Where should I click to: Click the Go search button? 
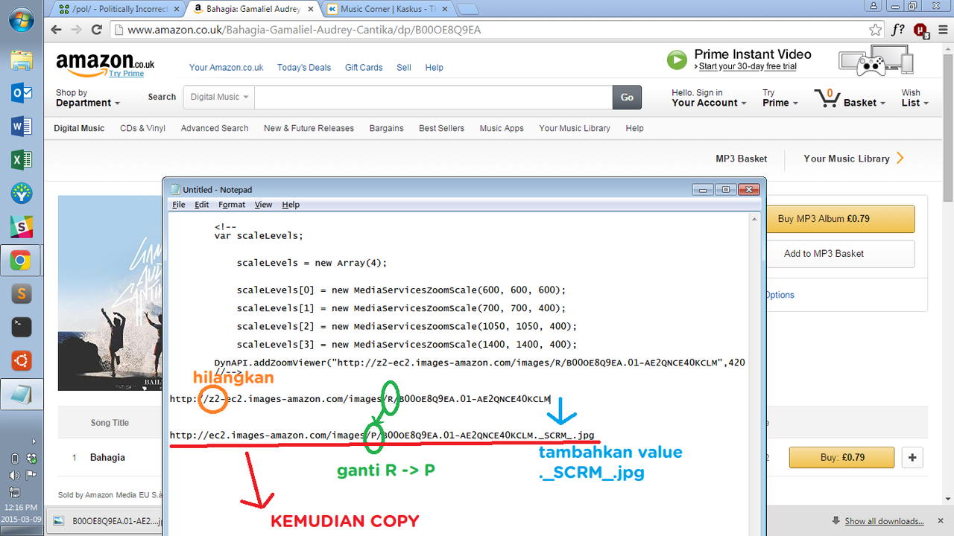[628, 98]
